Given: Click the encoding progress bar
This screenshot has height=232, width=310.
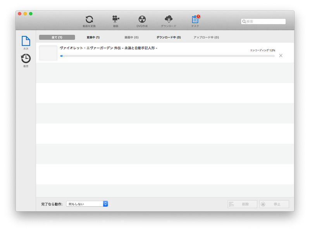Looking at the screenshot, I should coord(167,56).
